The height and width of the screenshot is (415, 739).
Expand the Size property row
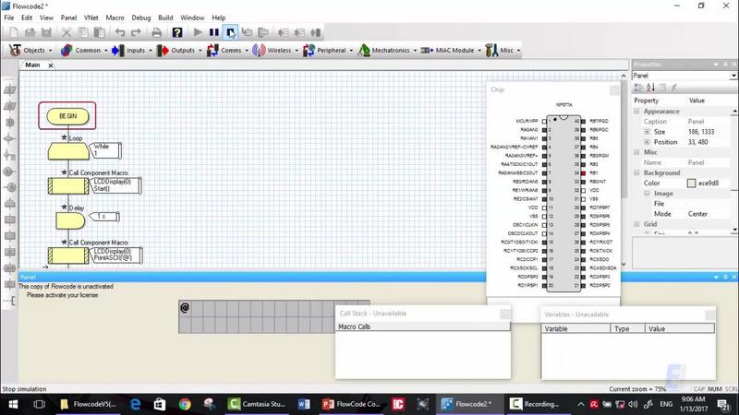(648, 132)
